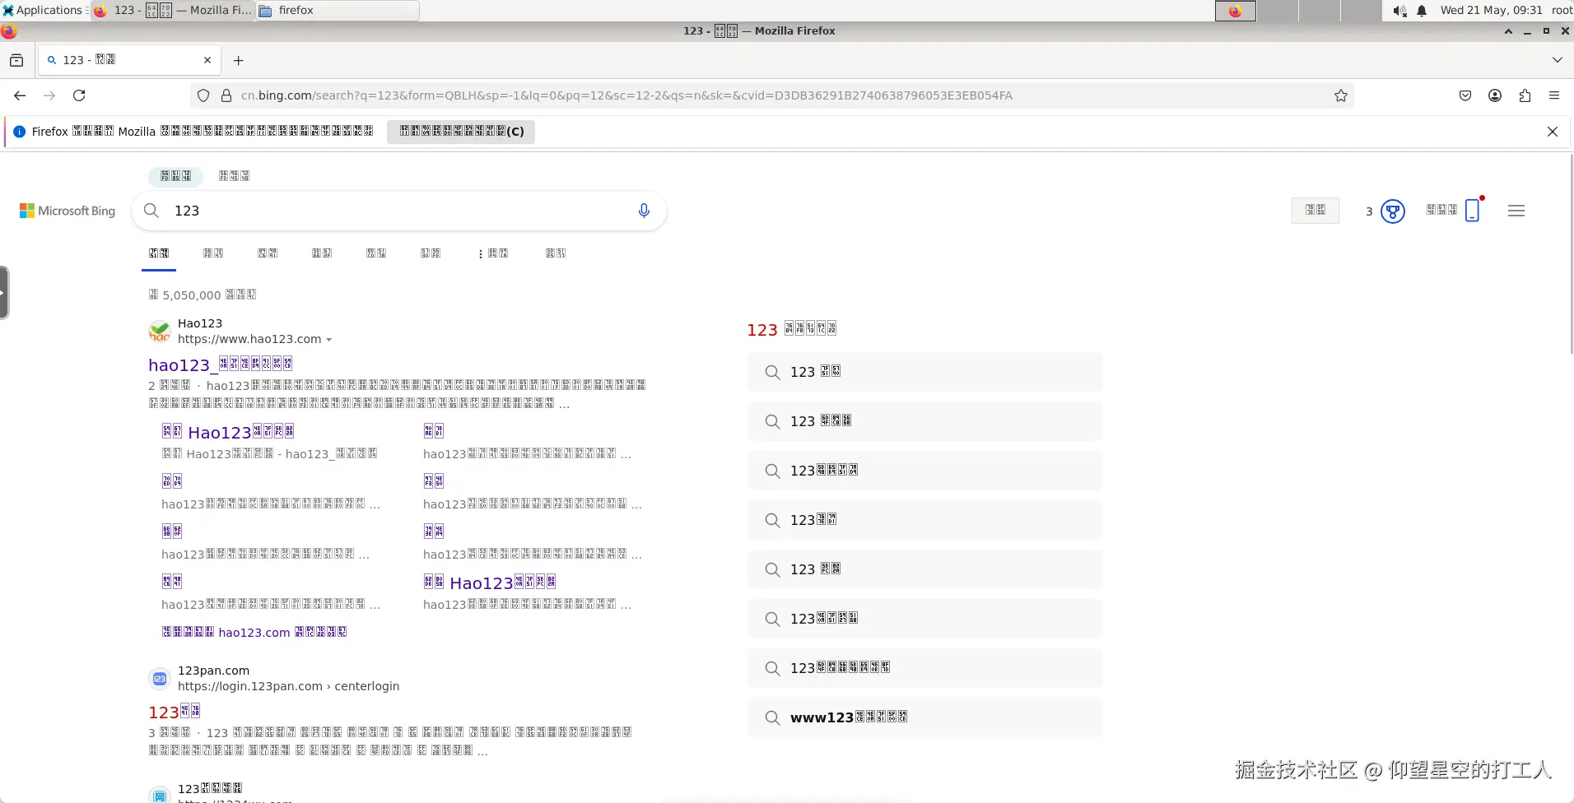
Task: Click the muted volume icon in system tray
Action: point(1399,11)
